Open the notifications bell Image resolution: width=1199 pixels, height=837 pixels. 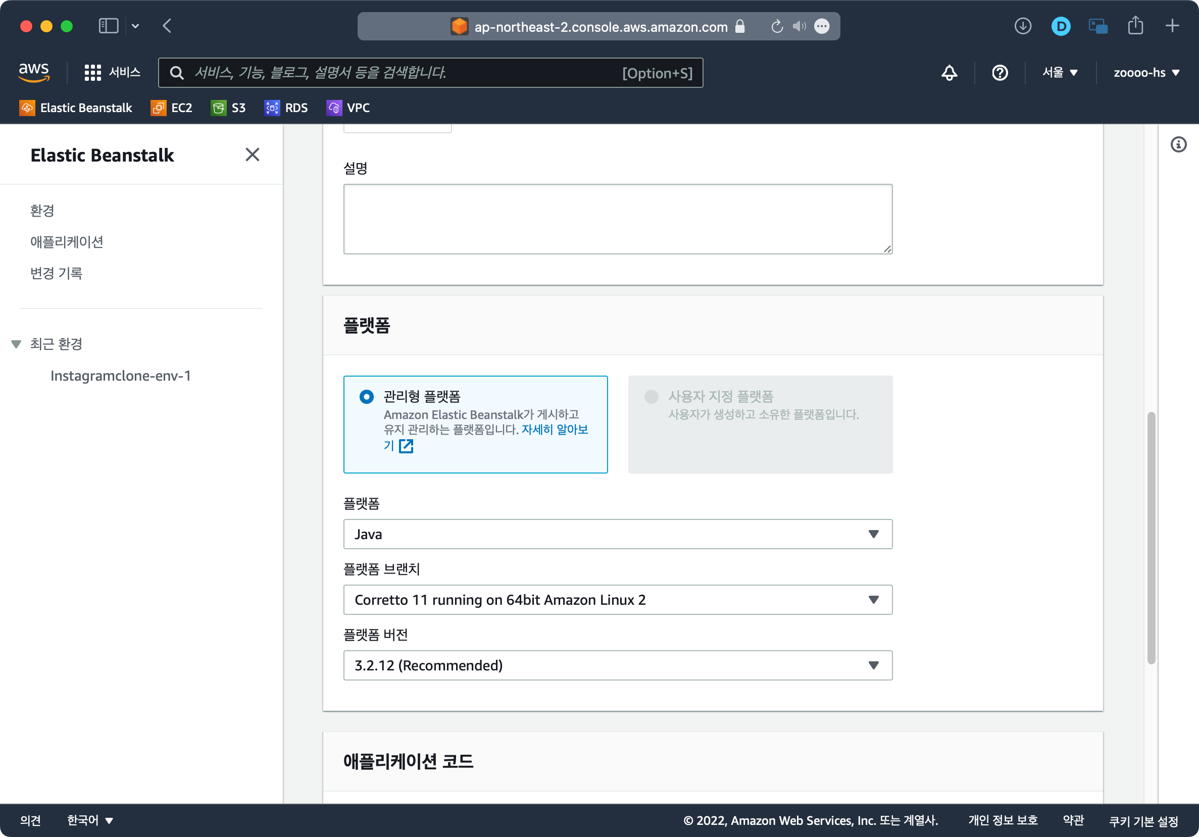(x=949, y=73)
